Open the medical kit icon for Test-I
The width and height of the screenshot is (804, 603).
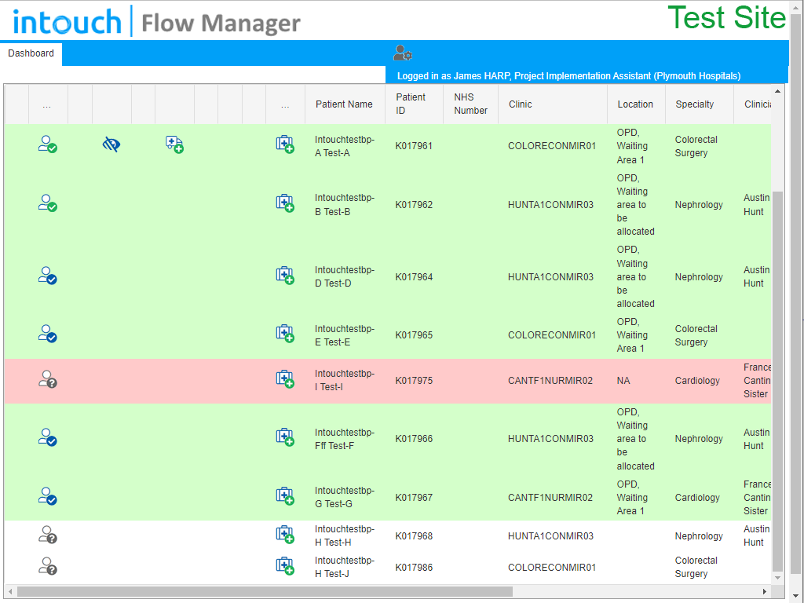(285, 379)
